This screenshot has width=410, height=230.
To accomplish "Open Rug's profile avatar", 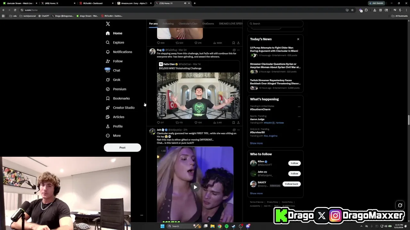I will (x=152, y=51).
